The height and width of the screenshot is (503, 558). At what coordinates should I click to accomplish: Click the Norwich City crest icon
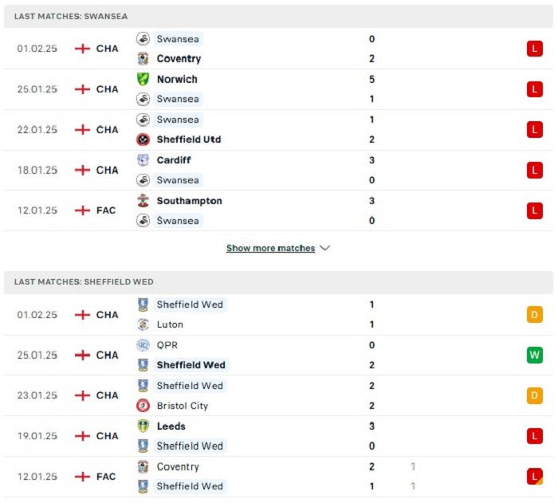(x=143, y=79)
